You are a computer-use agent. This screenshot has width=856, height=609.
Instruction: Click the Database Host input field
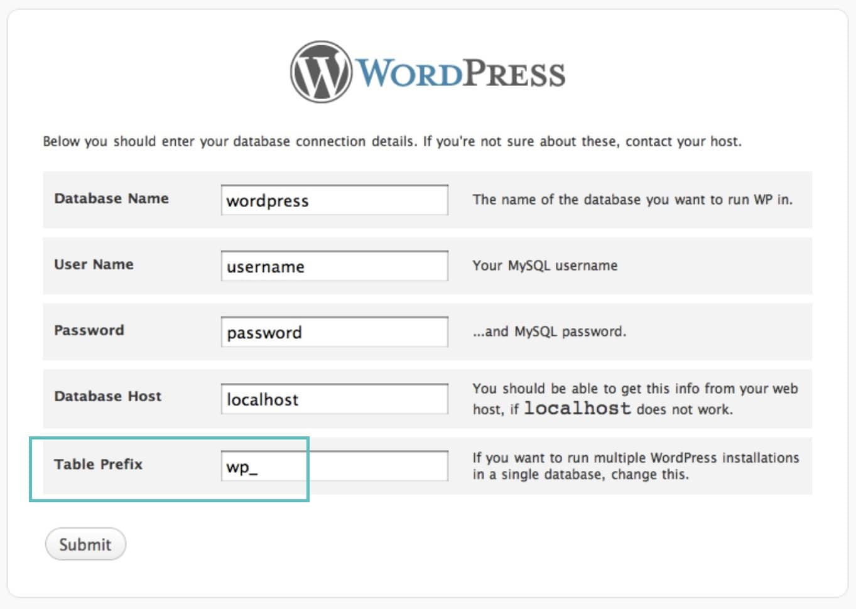tap(334, 398)
